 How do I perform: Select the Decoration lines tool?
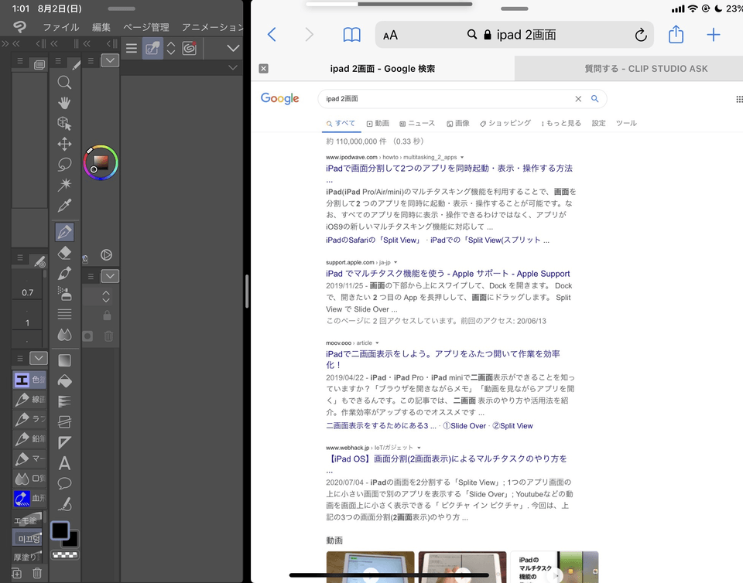(x=64, y=314)
